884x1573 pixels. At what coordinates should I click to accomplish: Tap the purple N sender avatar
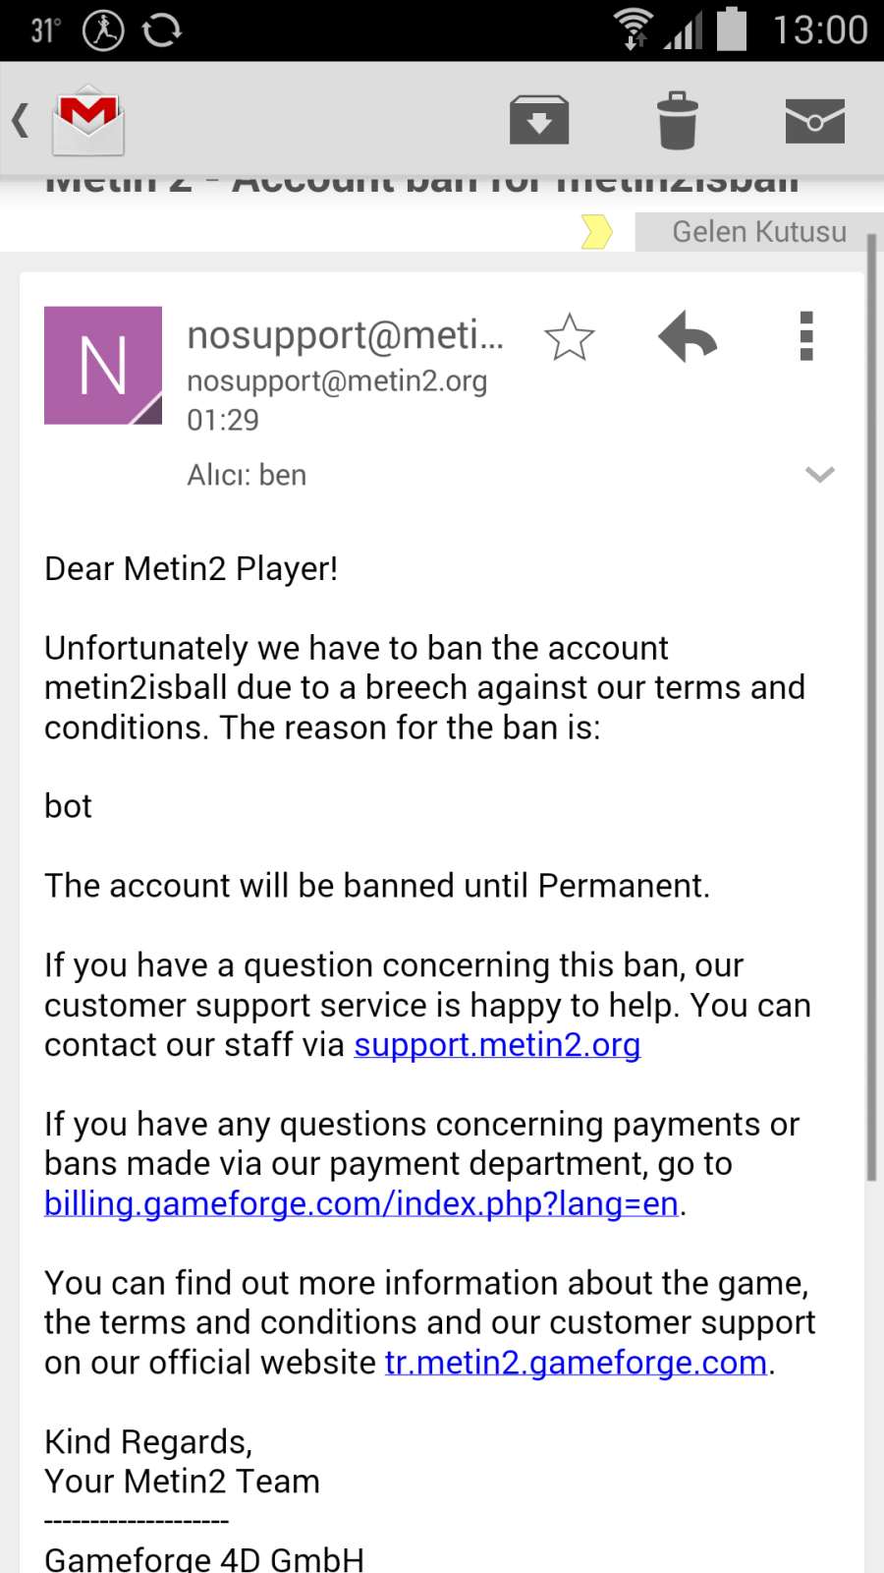coord(103,366)
